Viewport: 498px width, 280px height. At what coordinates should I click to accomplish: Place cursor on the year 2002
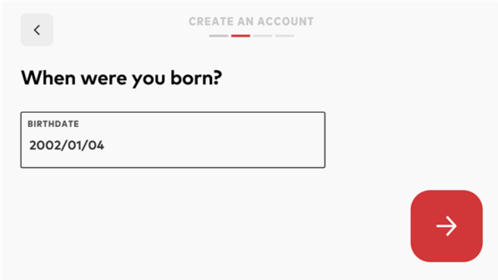click(x=43, y=145)
